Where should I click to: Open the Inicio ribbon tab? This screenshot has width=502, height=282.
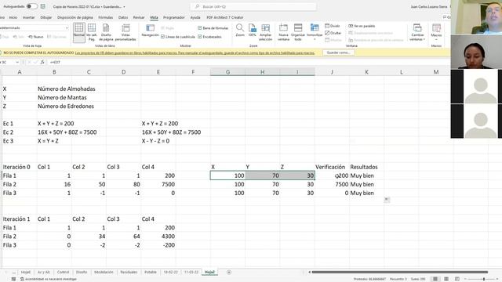point(13,17)
